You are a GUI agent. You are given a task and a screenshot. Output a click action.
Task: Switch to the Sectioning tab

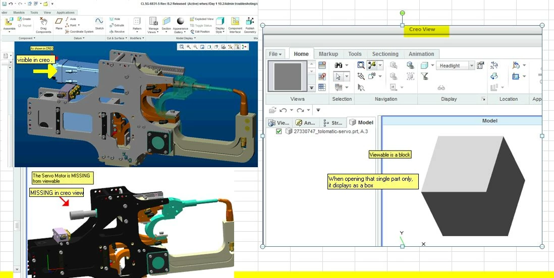pos(385,54)
